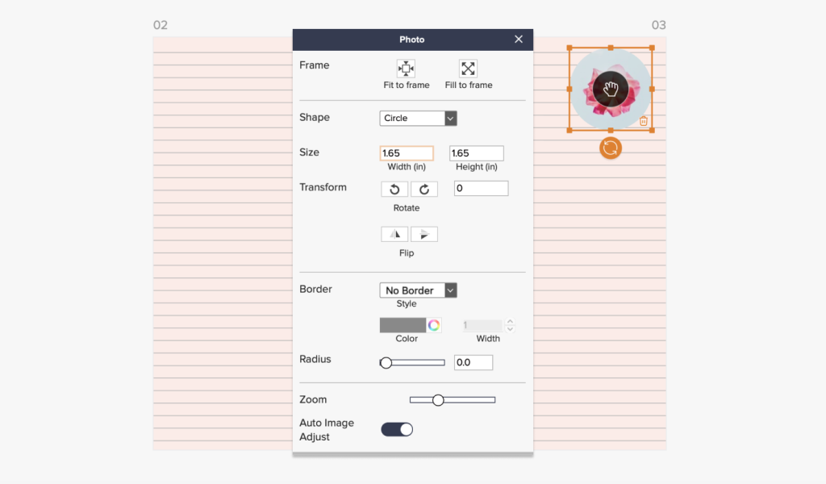Expand the border color picker wheel
This screenshot has width=826, height=484.
(435, 324)
